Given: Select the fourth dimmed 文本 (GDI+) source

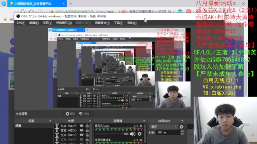Looking at the screenshot, I should (68, 140).
